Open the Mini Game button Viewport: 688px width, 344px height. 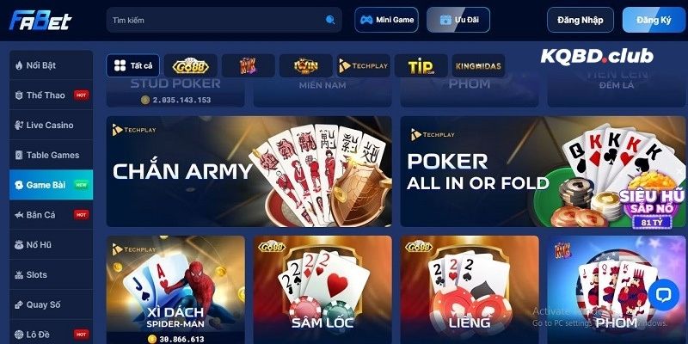386,20
